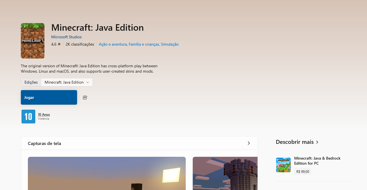The image size is (367, 190).
Task: Click the Violência rating descriptor
Action: [44, 119]
